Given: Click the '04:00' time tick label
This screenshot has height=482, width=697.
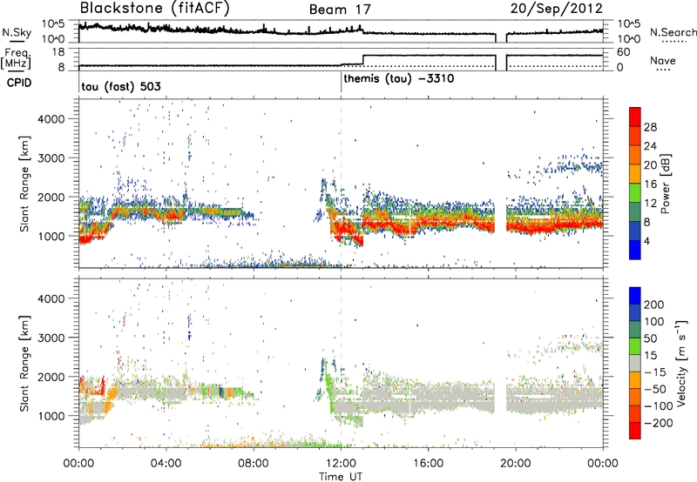Looking at the screenshot, I should tap(166, 463).
